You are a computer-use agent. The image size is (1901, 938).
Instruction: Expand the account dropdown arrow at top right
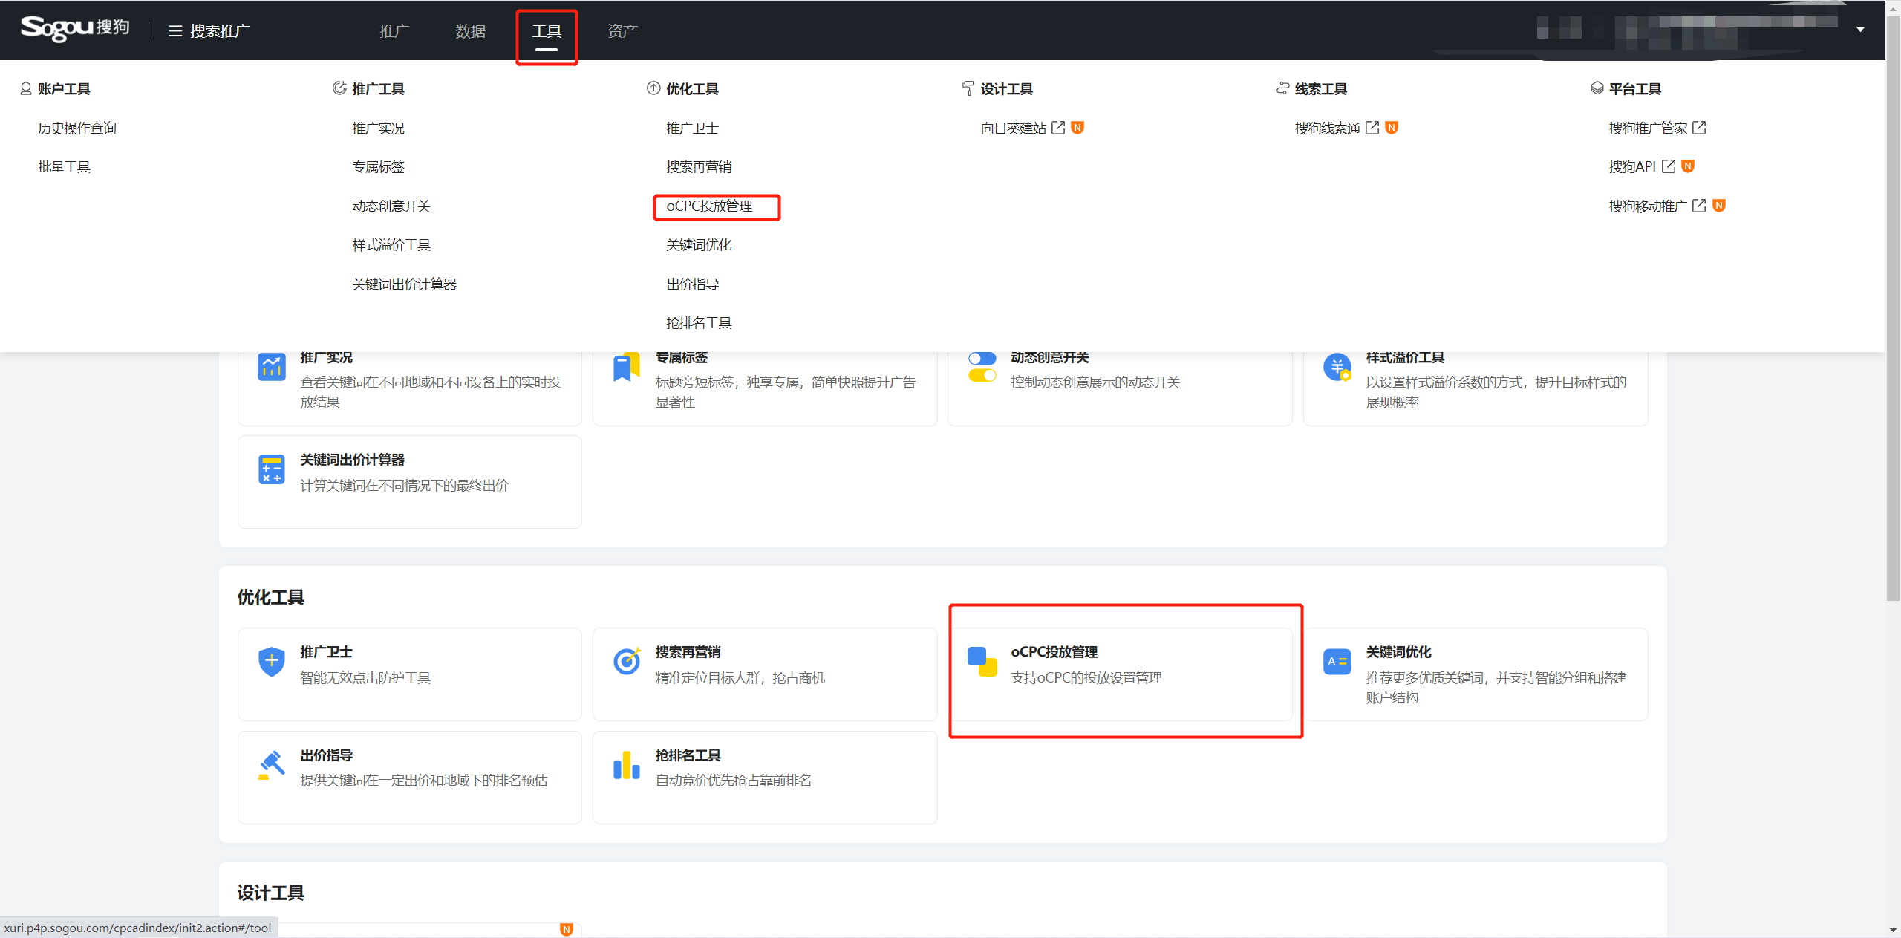1860,30
